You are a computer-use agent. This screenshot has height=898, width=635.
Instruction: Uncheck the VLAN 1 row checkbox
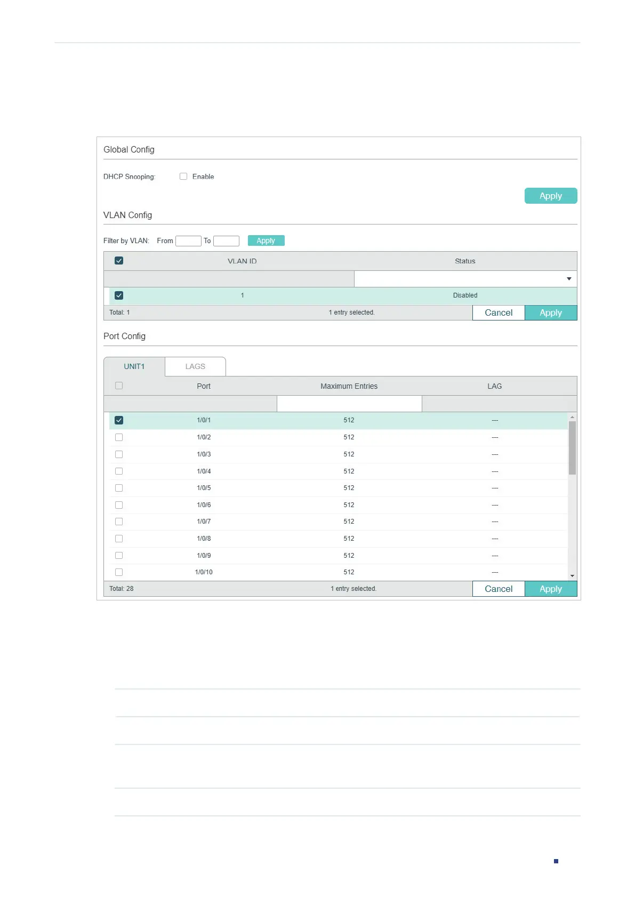[119, 295]
